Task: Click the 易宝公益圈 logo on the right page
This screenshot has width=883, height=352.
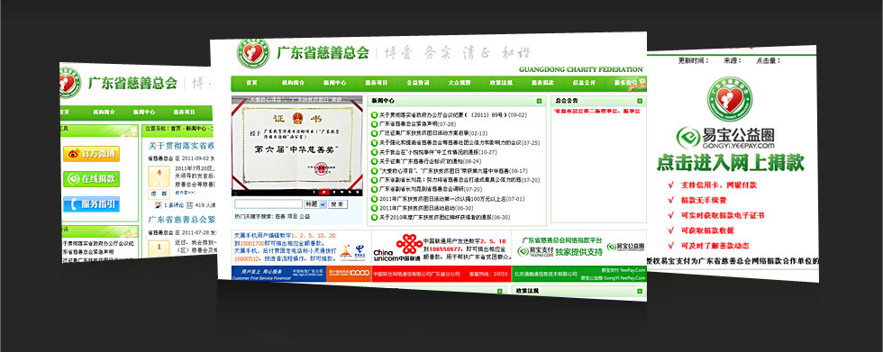Action: (x=725, y=139)
